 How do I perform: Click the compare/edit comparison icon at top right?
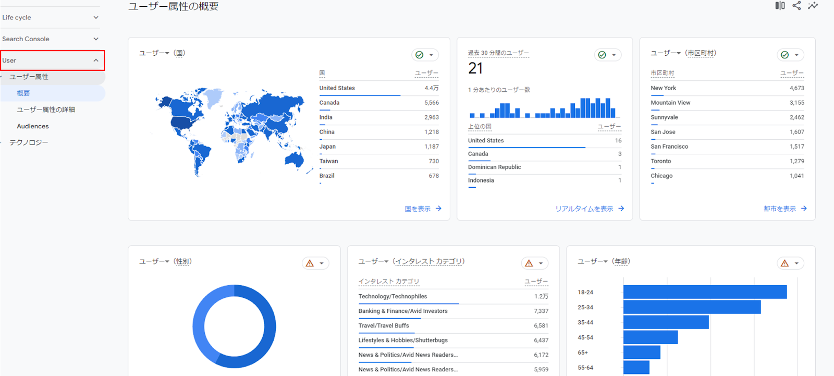[x=780, y=6]
